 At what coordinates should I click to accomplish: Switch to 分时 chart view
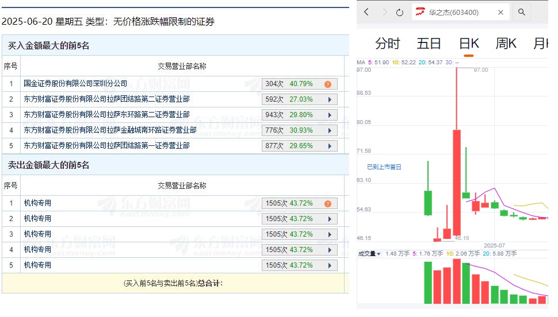[x=388, y=44]
